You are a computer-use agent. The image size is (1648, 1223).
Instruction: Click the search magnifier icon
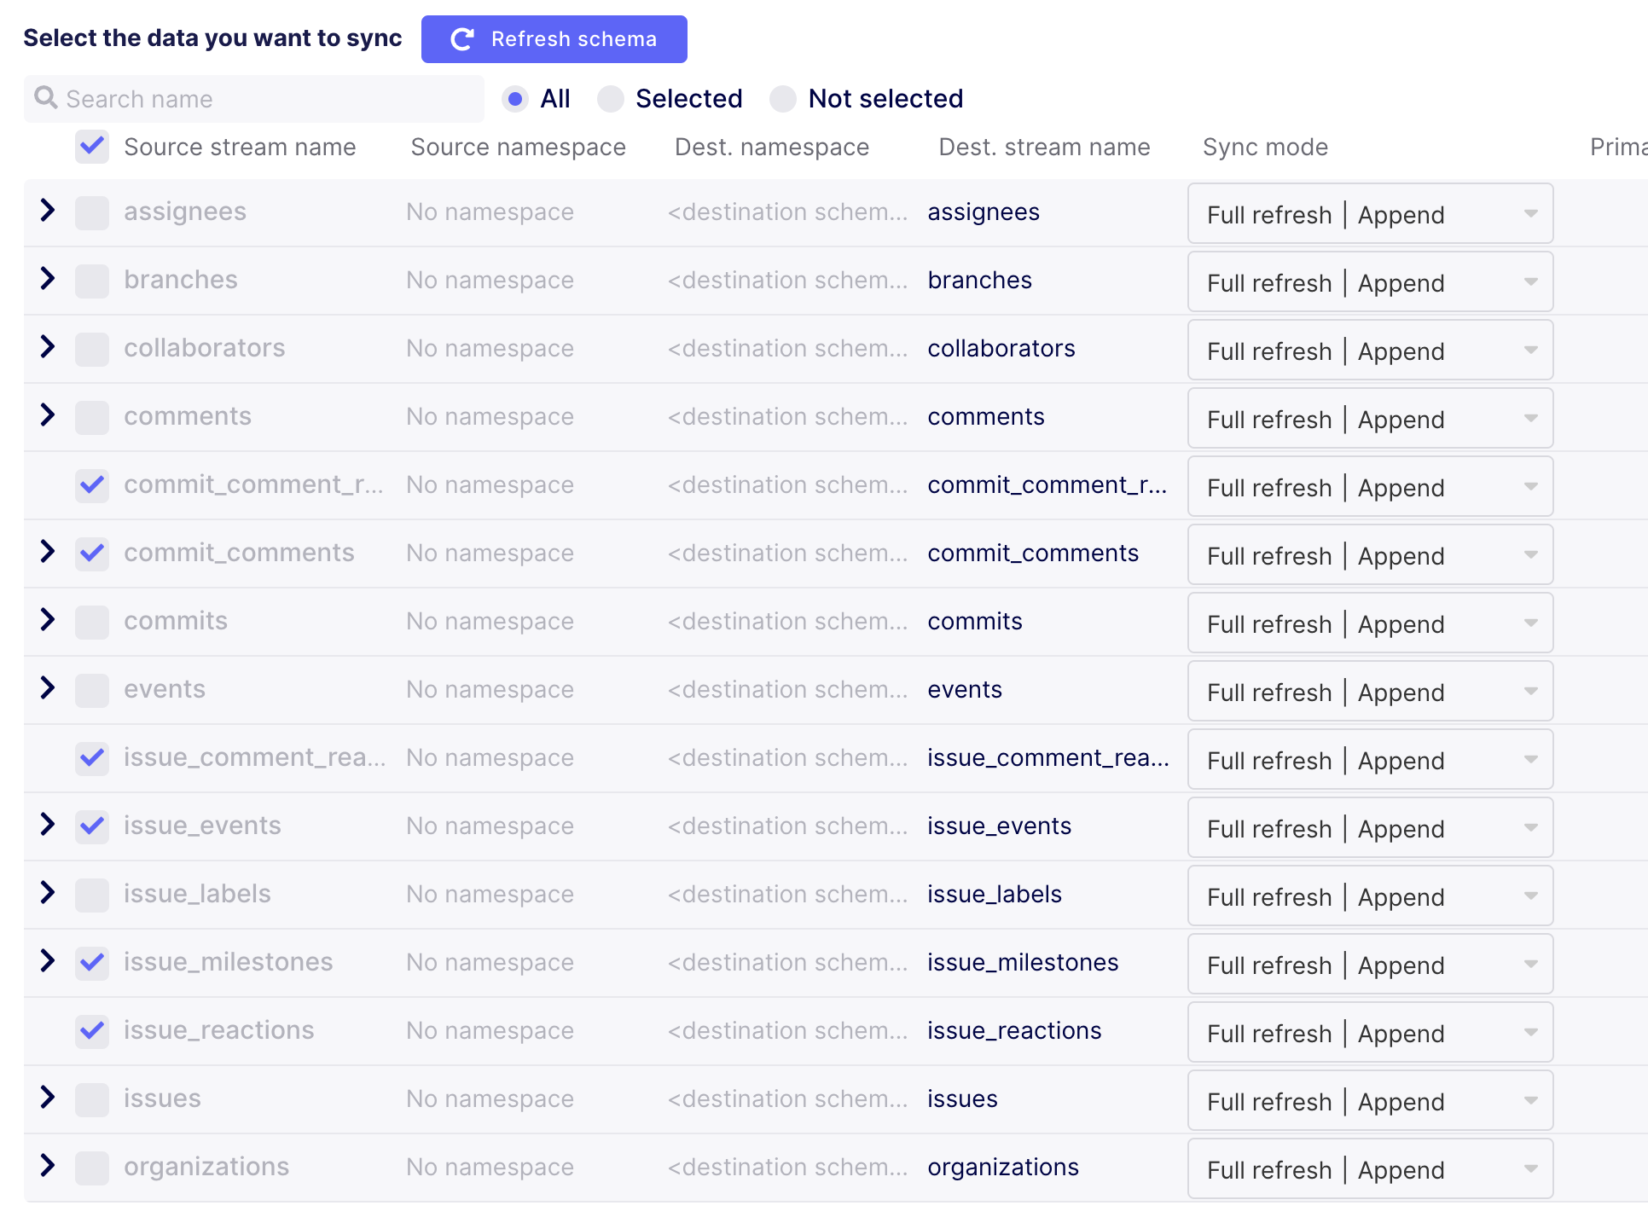click(48, 99)
